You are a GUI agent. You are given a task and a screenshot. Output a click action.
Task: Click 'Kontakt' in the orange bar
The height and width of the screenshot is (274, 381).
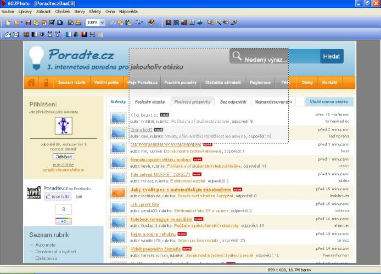pyautogui.click(x=329, y=82)
